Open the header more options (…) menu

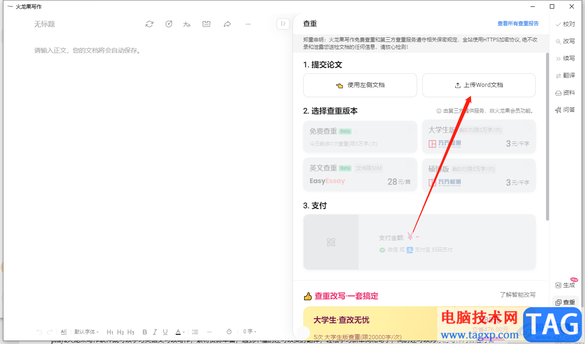click(248, 24)
